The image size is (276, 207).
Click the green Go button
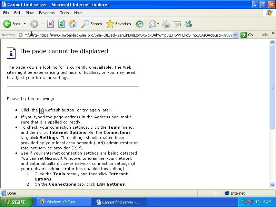click(247, 35)
